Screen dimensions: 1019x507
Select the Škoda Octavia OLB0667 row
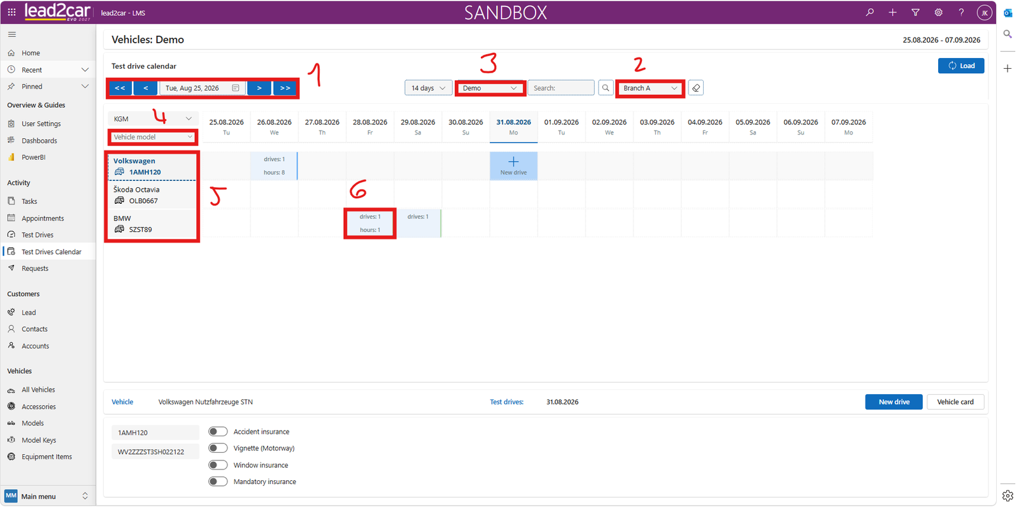coord(152,195)
